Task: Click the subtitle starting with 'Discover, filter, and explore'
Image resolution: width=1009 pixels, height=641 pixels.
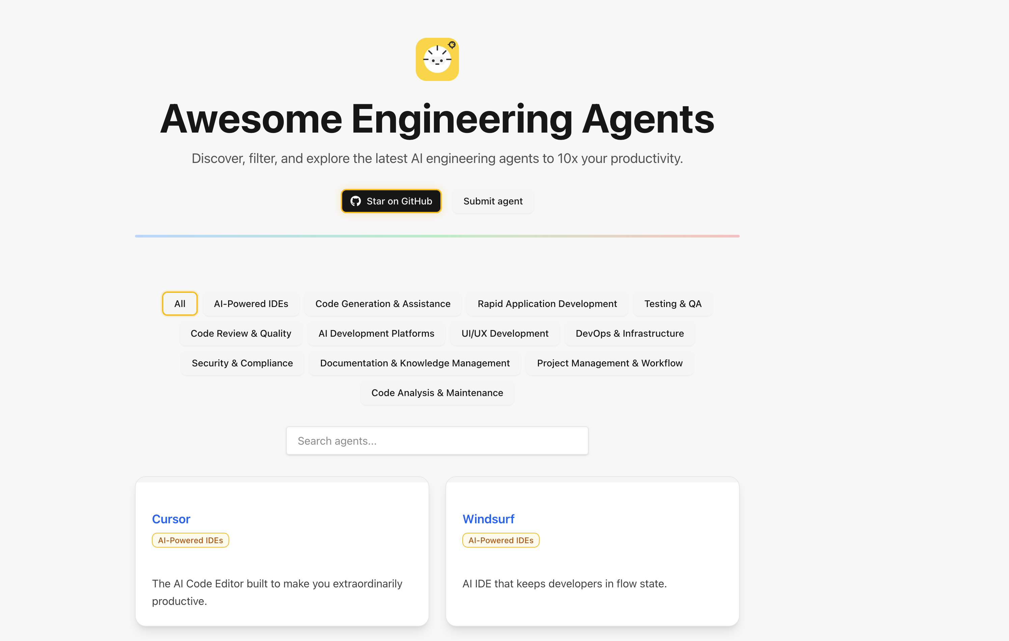Action: point(437,158)
